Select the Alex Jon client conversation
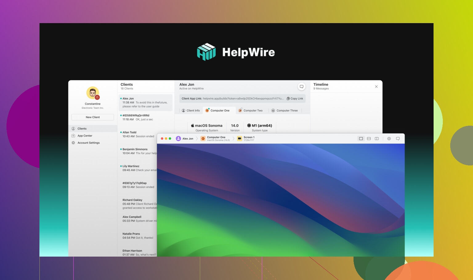The width and height of the screenshot is (473, 280). [x=146, y=103]
